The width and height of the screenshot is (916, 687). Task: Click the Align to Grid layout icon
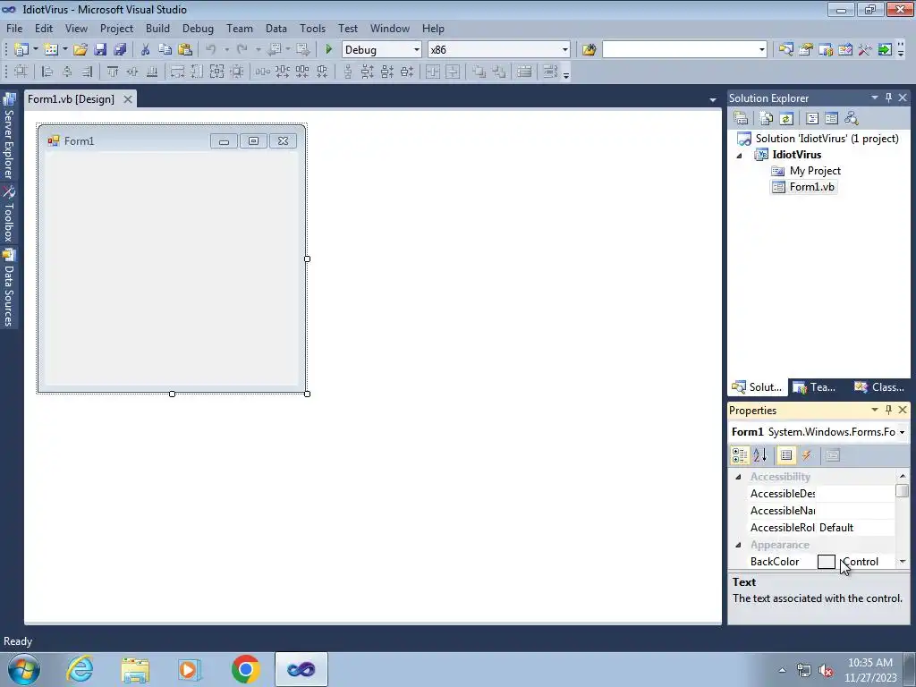(x=21, y=72)
